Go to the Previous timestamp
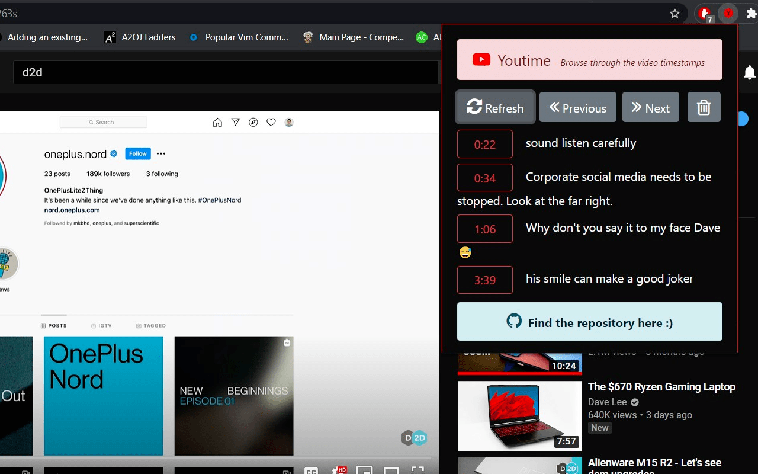The width and height of the screenshot is (758, 474). pyautogui.click(x=577, y=107)
